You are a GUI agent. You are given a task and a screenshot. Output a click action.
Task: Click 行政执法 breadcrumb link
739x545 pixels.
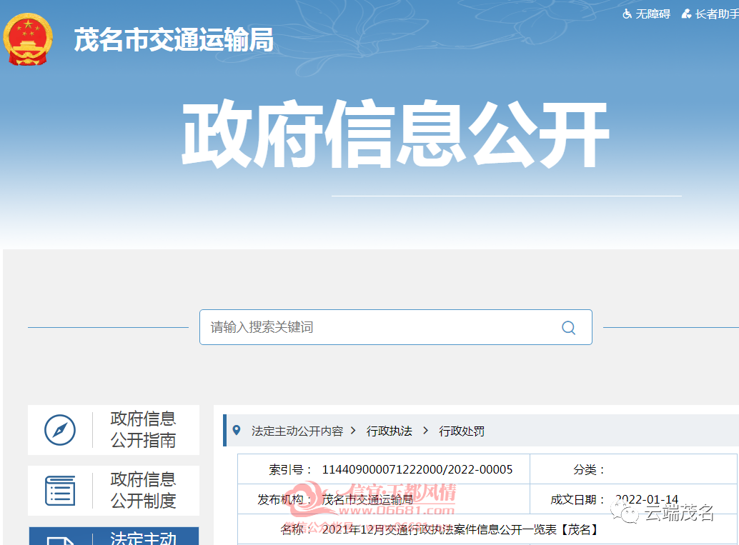coord(390,431)
